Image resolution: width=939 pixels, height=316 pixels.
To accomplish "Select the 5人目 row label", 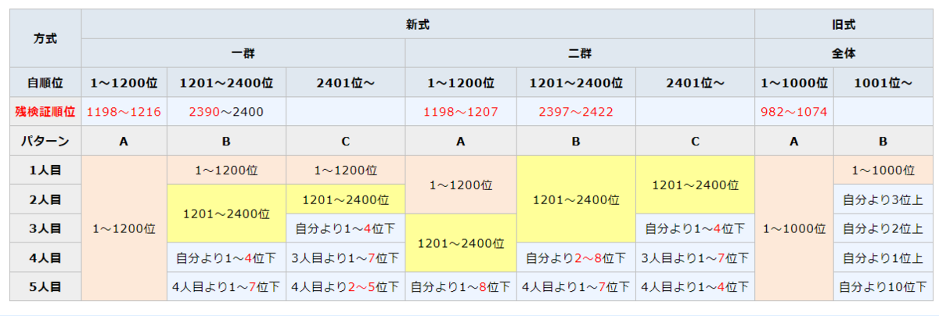I will (x=45, y=286).
